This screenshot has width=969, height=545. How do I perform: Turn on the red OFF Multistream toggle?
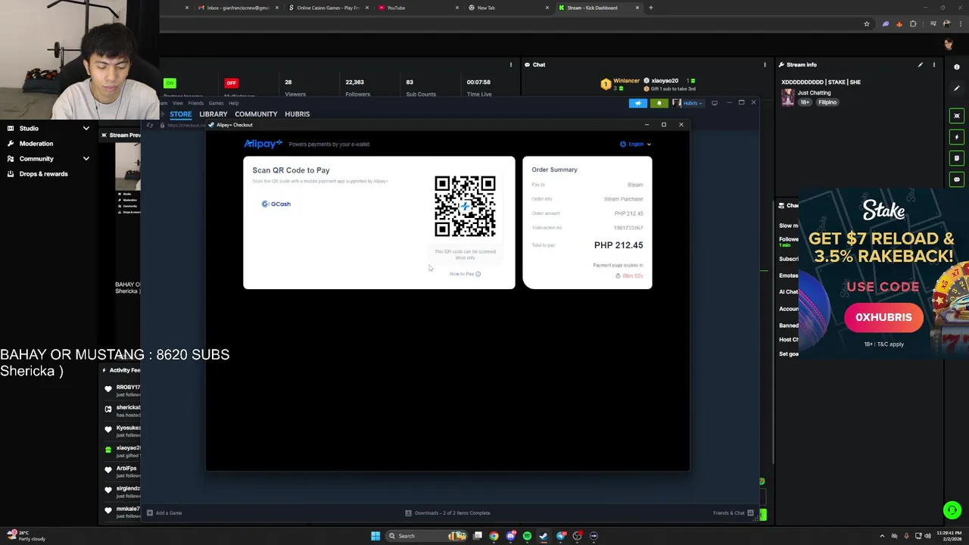coord(231,83)
